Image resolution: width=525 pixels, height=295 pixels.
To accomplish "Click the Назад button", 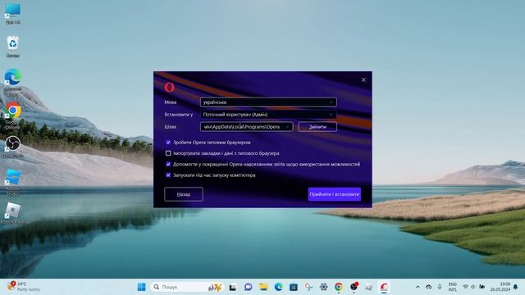I will tap(184, 194).
